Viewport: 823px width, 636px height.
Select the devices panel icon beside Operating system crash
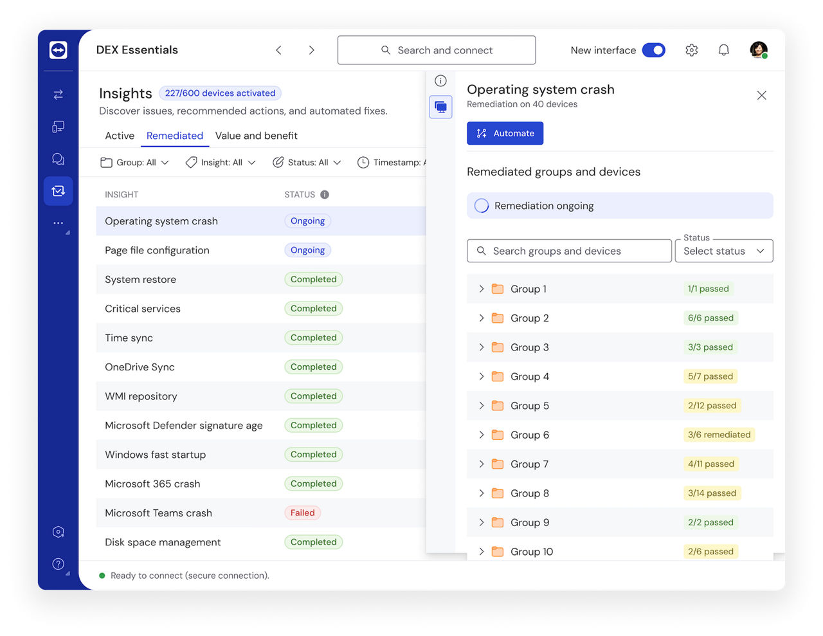[440, 107]
